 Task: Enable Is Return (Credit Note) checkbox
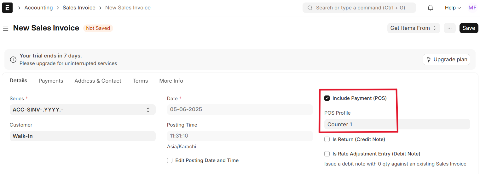pos(327,139)
